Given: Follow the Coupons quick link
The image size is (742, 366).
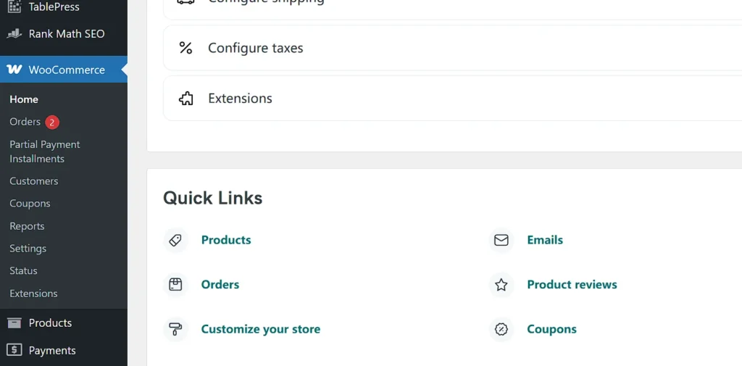Looking at the screenshot, I should point(551,329).
